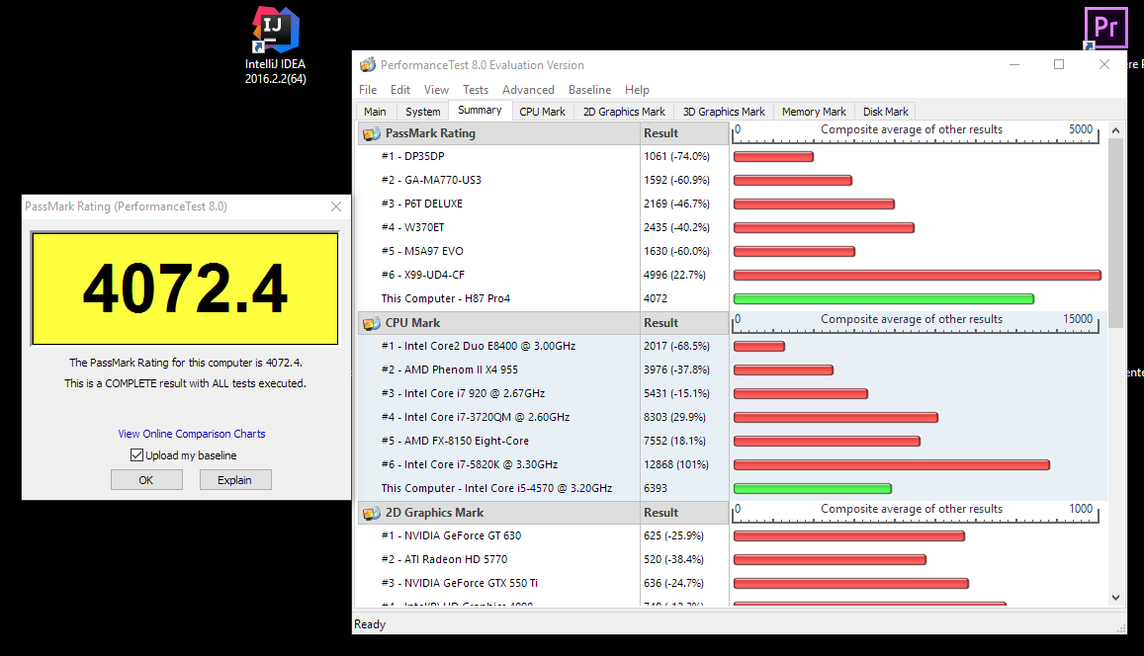
Task: Click the PassMark Rating section icon
Action: point(372,133)
